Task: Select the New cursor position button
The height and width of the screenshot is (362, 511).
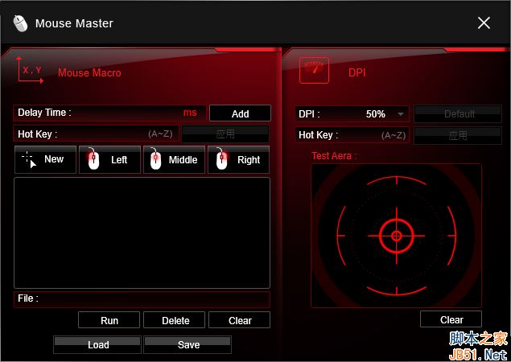Action: pyautogui.click(x=45, y=159)
